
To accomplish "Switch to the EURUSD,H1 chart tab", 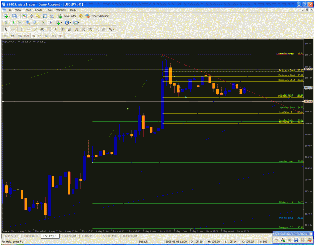I will (x=70, y=236).
